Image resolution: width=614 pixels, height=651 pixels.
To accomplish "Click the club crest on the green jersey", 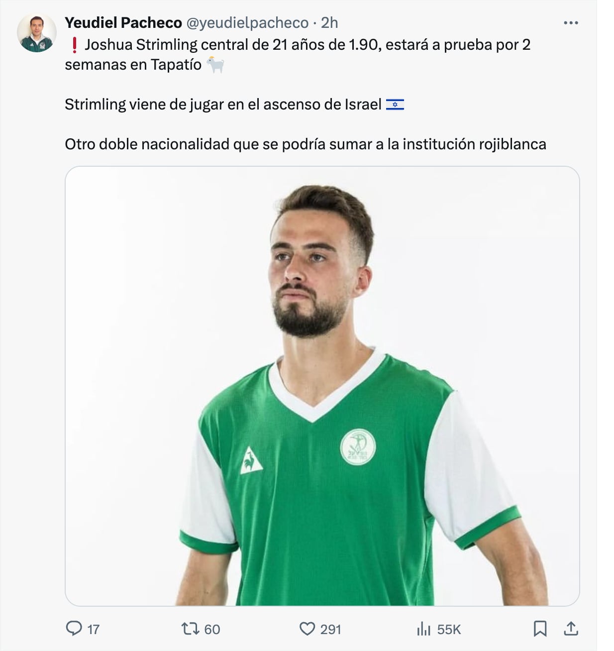I will pos(358,447).
